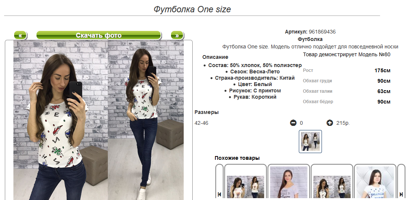This screenshot has height=200, width=408.
Task: Click the next photo » button
Action: (177, 35)
